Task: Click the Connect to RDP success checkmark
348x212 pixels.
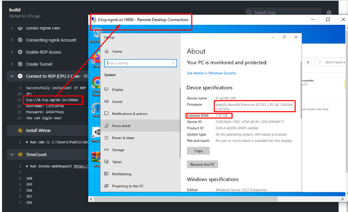Action: coord(20,76)
